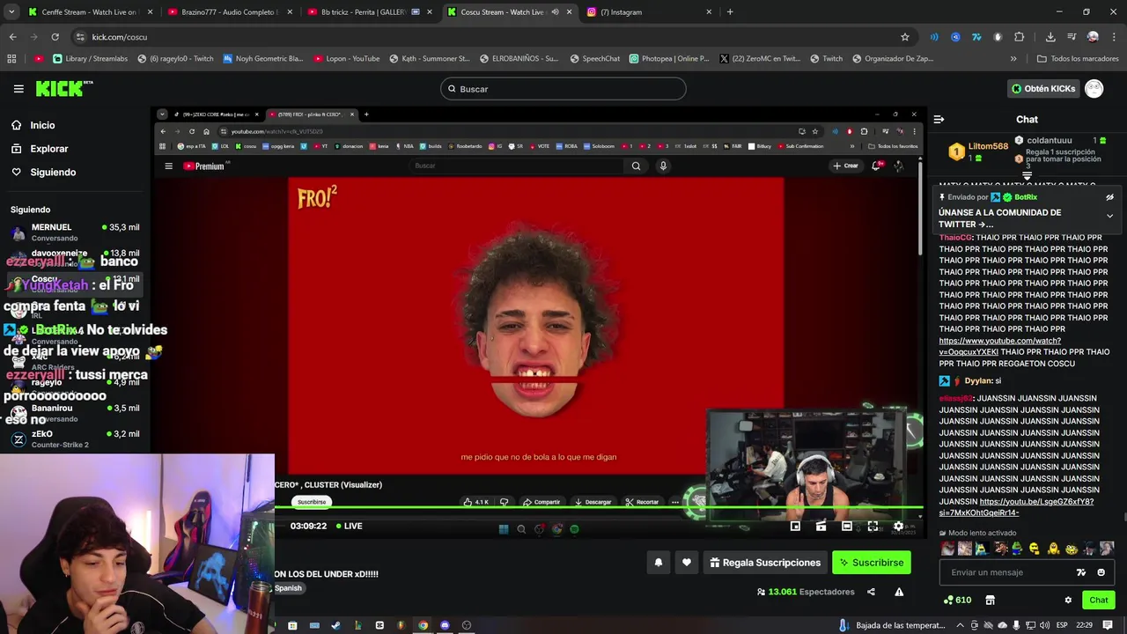Open Todos los marcadores folder

[x=1077, y=59]
